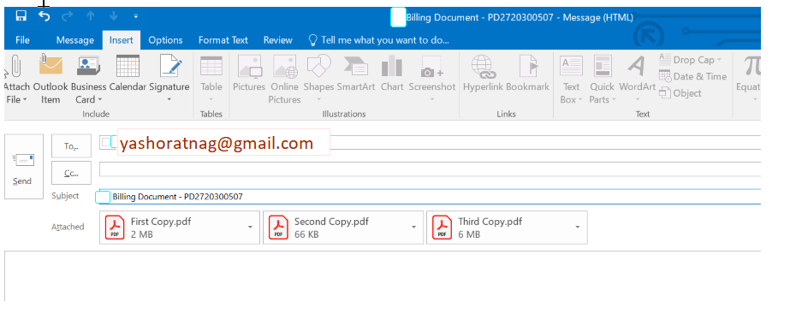Click into the message body area

click(x=383, y=276)
